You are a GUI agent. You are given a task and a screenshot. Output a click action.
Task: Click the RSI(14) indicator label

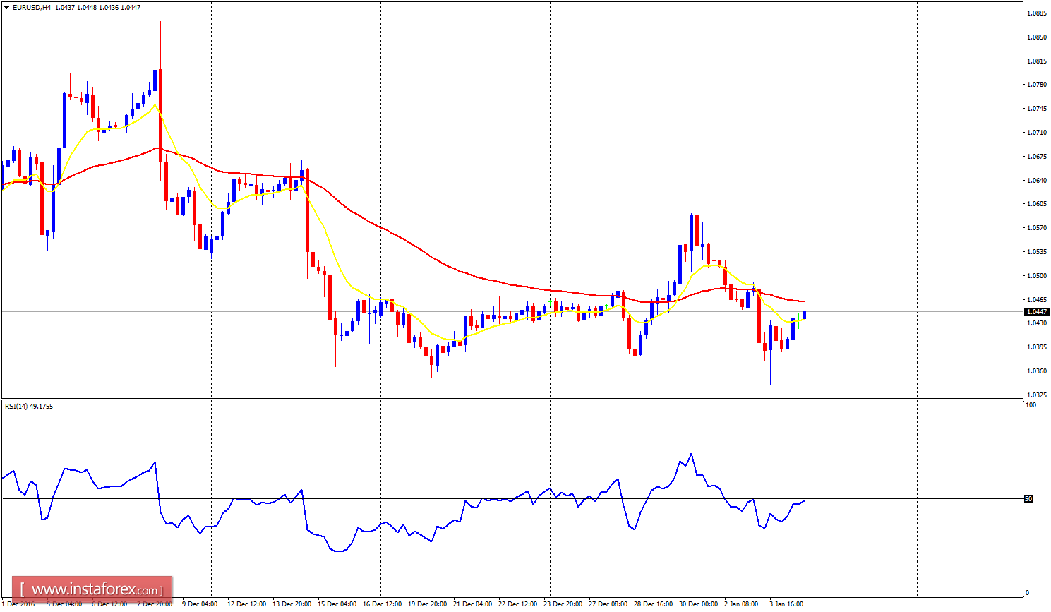coord(23,406)
